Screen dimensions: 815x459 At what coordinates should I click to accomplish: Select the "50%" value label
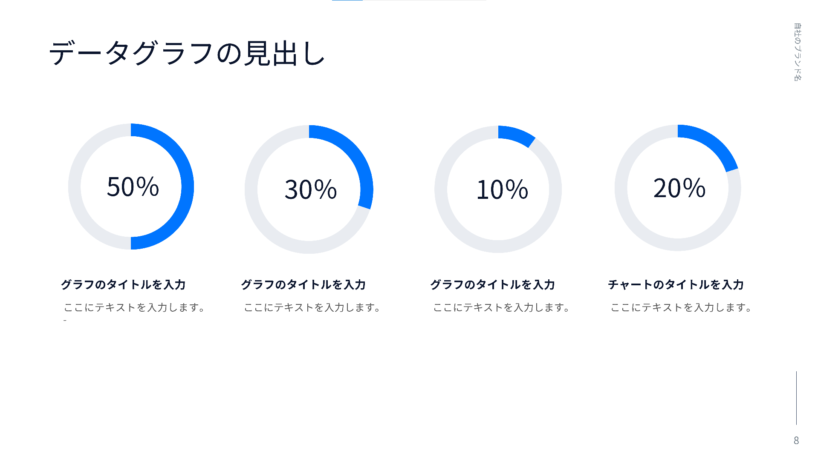[x=133, y=186]
